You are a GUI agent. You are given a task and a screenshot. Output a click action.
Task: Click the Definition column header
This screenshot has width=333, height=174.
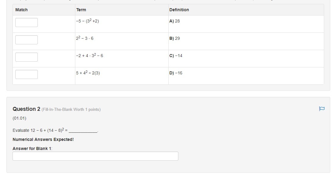point(179,10)
